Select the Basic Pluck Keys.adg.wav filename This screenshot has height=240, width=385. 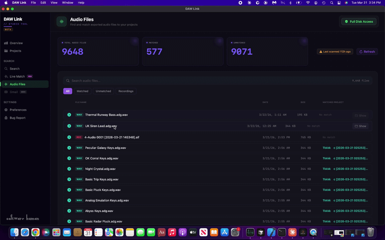103,190
